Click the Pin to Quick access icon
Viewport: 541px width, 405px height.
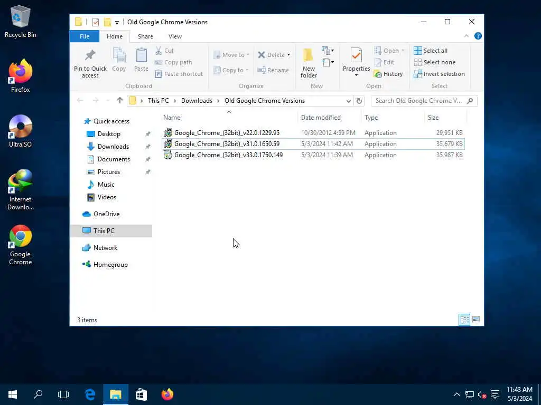click(x=90, y=55)
